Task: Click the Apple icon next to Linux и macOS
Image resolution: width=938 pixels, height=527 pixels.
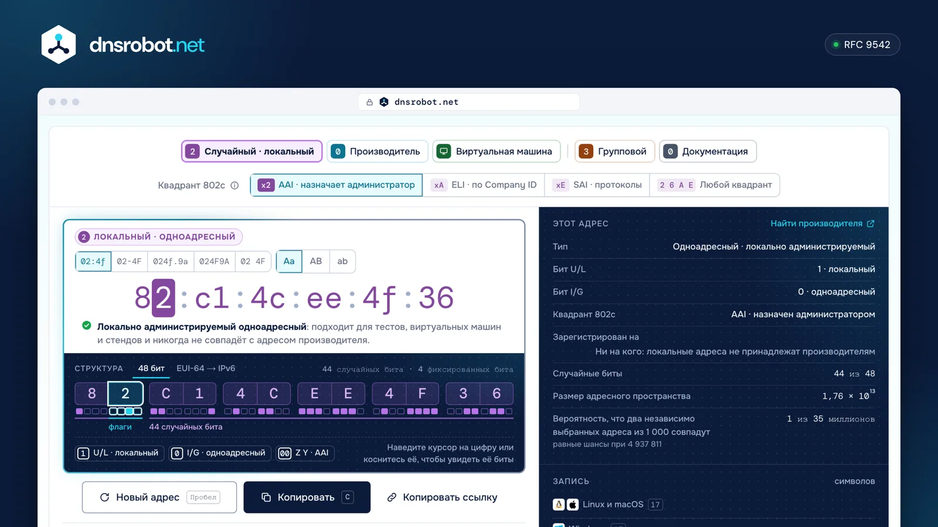Action: tap(573, 505)
